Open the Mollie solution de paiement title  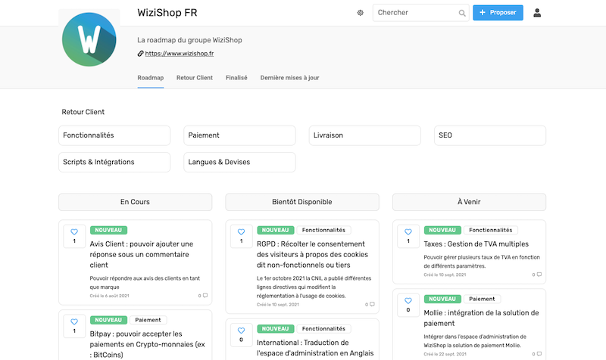tap(481, 318)
